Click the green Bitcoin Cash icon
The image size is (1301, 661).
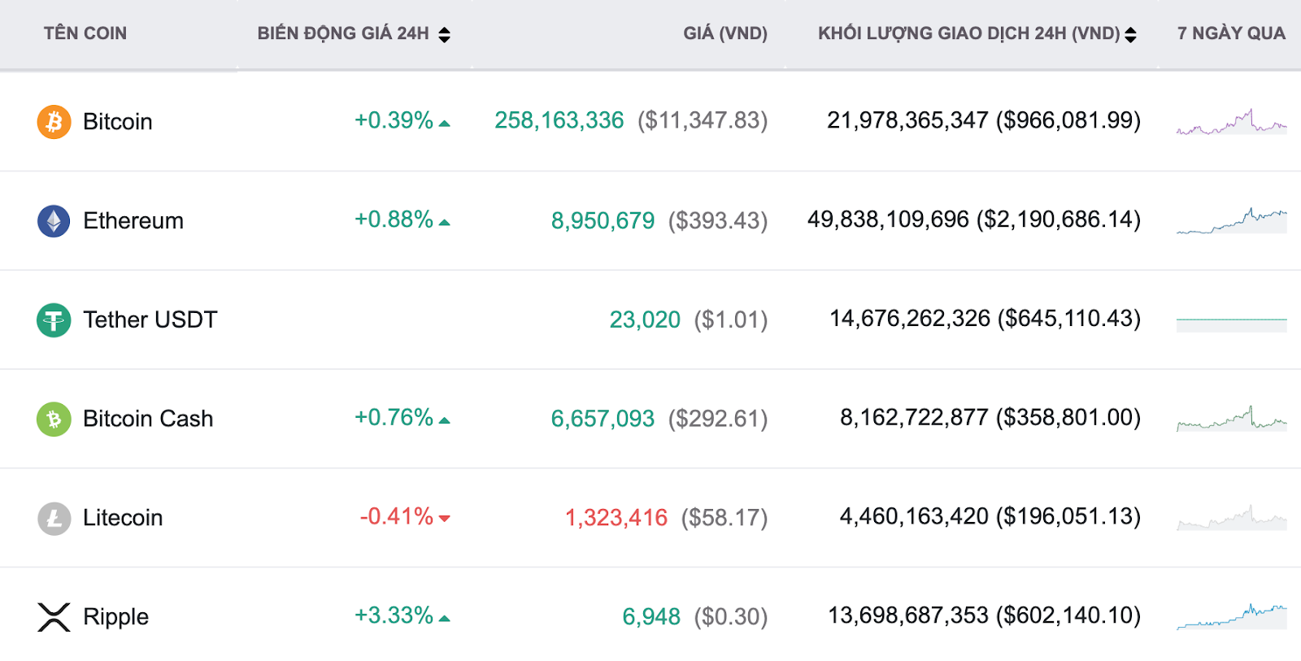pyautogui.click(x=54, y=420)
